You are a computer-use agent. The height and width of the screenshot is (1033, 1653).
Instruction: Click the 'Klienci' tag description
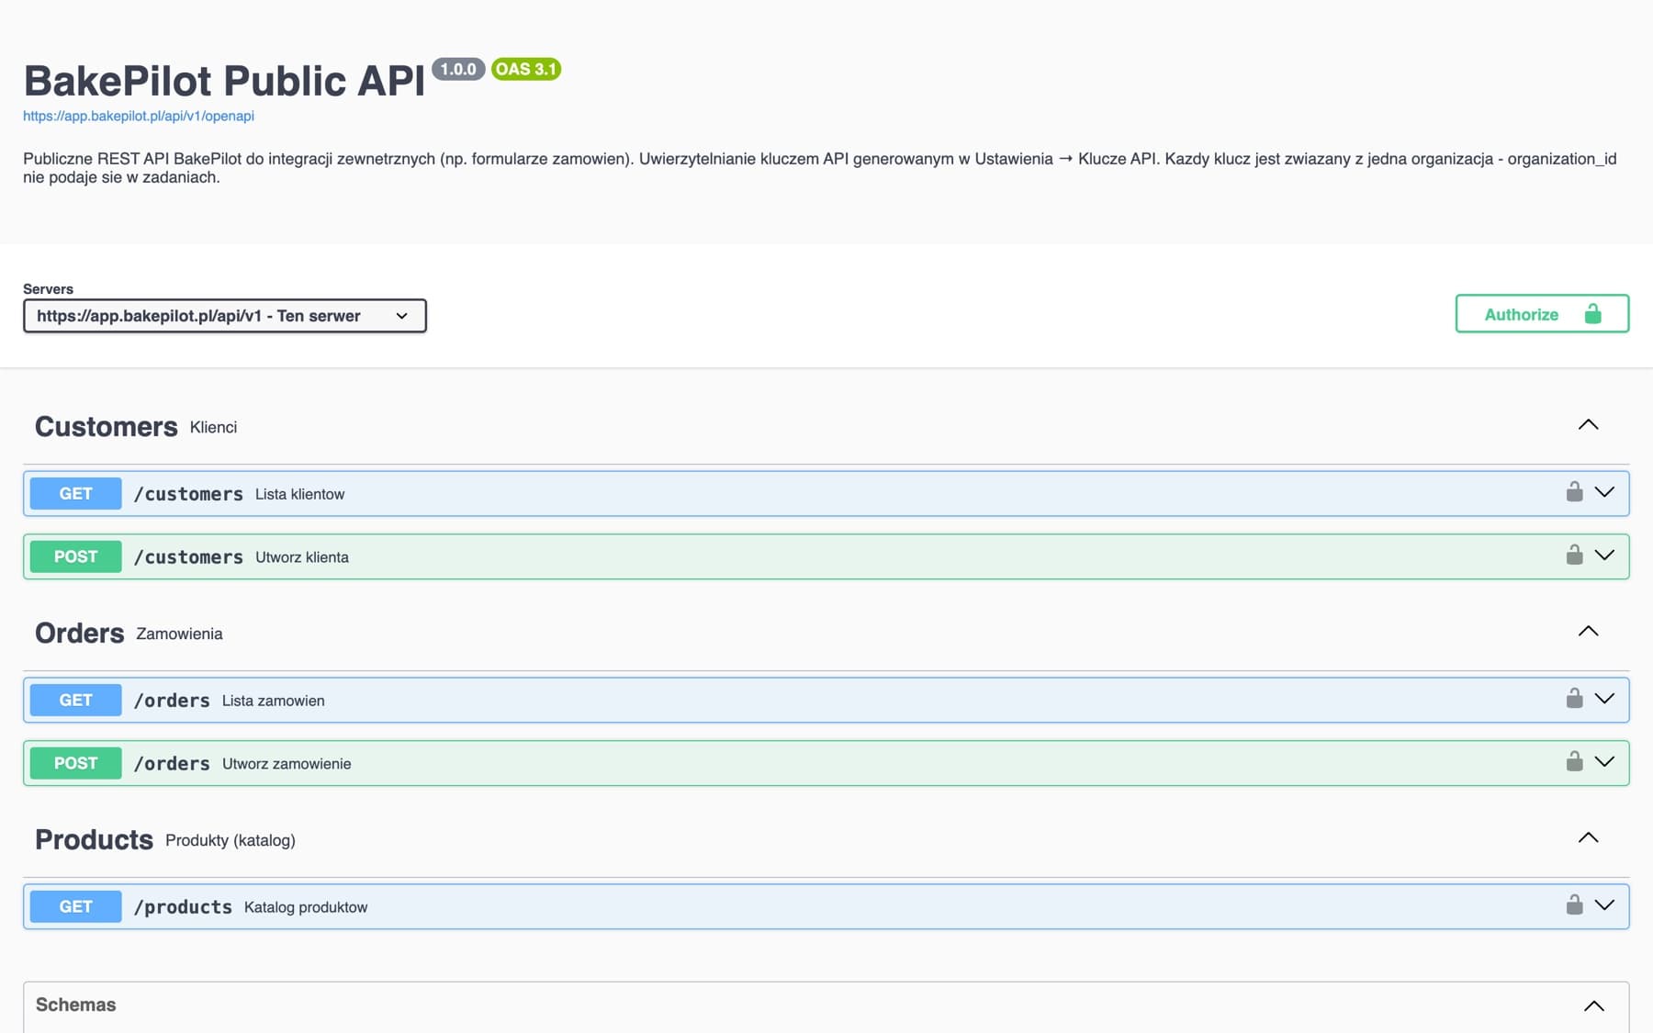click(213, 427)
